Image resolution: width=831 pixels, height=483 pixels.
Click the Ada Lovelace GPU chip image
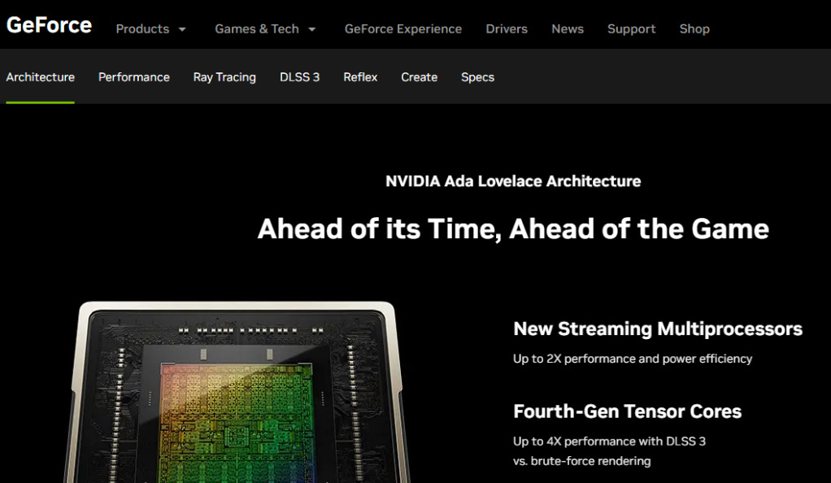tap(236, 393)
